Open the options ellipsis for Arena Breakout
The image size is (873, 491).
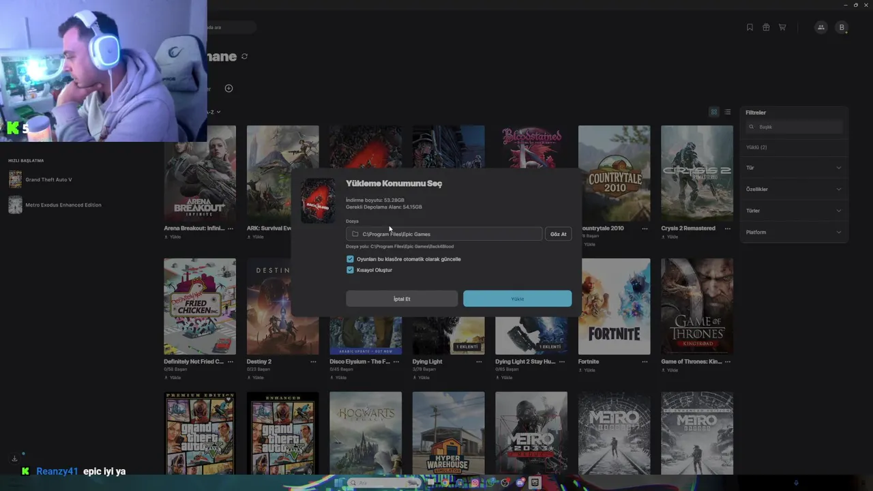pyautogui.click(x=231, y=228)
